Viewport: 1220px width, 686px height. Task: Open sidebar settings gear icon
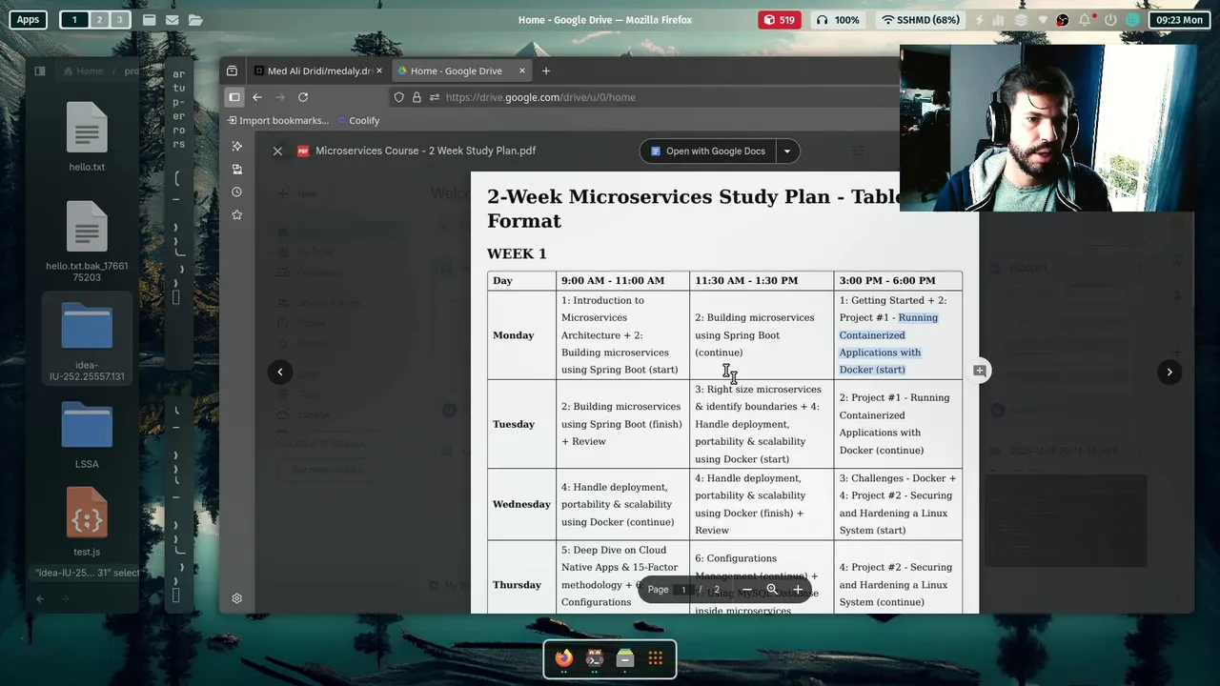pos(237,598)
